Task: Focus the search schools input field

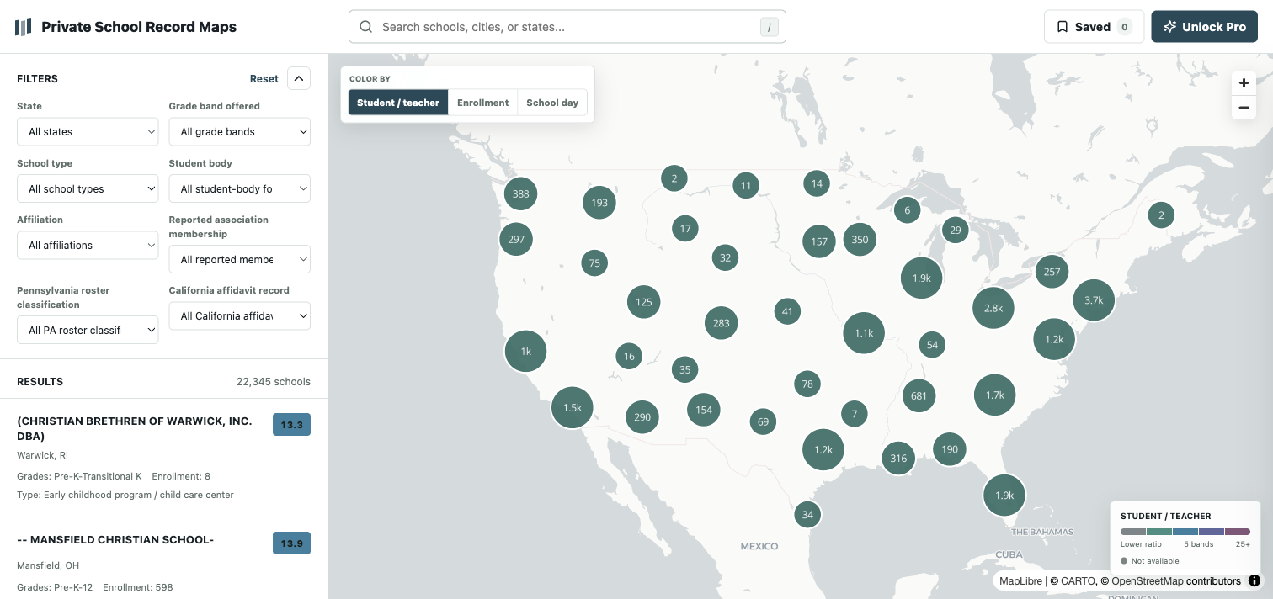Action: 567,27
